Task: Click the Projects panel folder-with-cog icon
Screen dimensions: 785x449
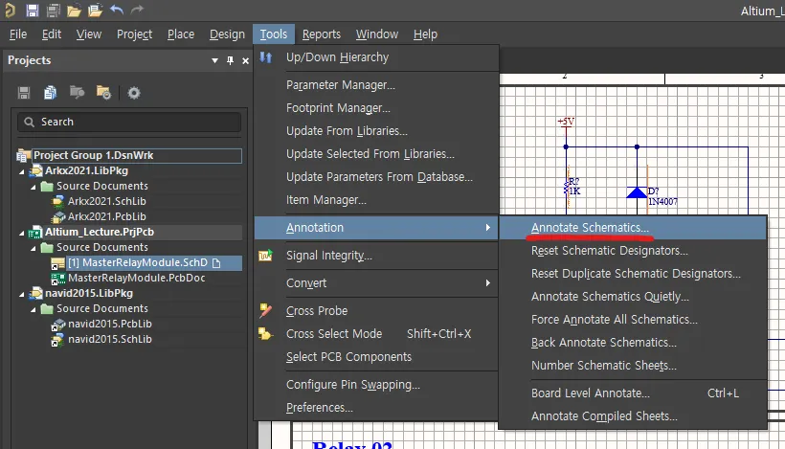Action: pyautogui.click(x=103, y=93)
